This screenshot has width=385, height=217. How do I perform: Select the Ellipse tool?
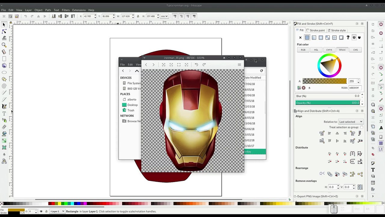[4, 72]
